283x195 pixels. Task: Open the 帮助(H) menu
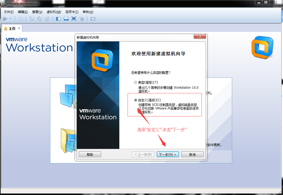[88, 12]
